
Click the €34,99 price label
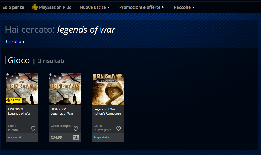(x=56, y=137)
